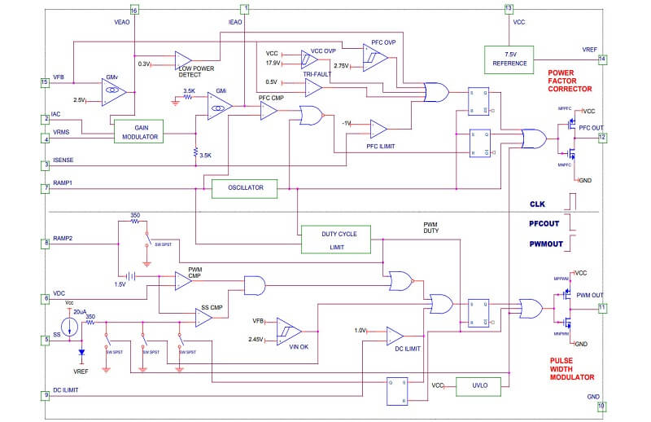Click the OR gate driving PFC OUT MOSFETs
651x422 pixels.
(534, 138)
